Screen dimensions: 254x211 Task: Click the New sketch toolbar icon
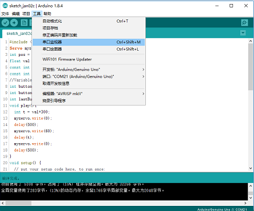(24, 23)
